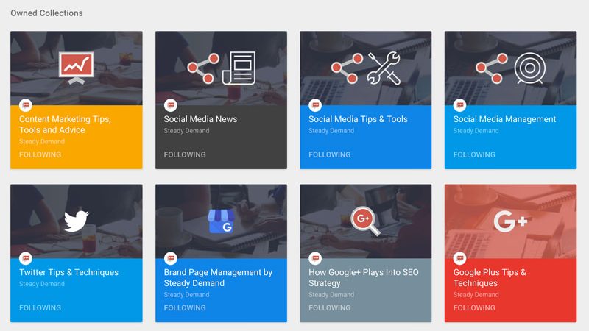The height and width of the screenshot is (331, 589).
Task: Click Steady Demand owner under Brand Page Management
Action: coord(186,295)
